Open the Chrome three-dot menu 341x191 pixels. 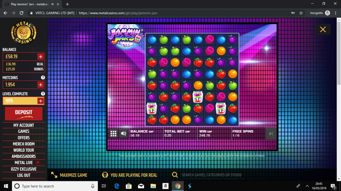(336, 13)
